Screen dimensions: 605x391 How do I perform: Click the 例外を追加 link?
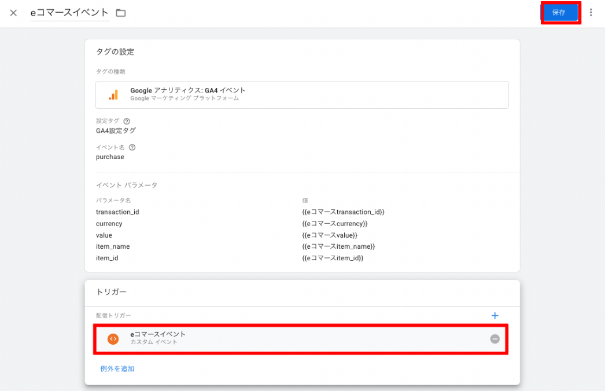(x=117, y=368)
